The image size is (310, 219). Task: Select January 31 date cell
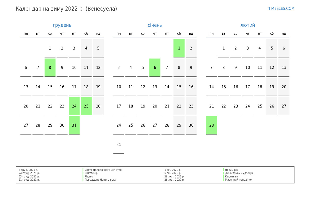119,145
